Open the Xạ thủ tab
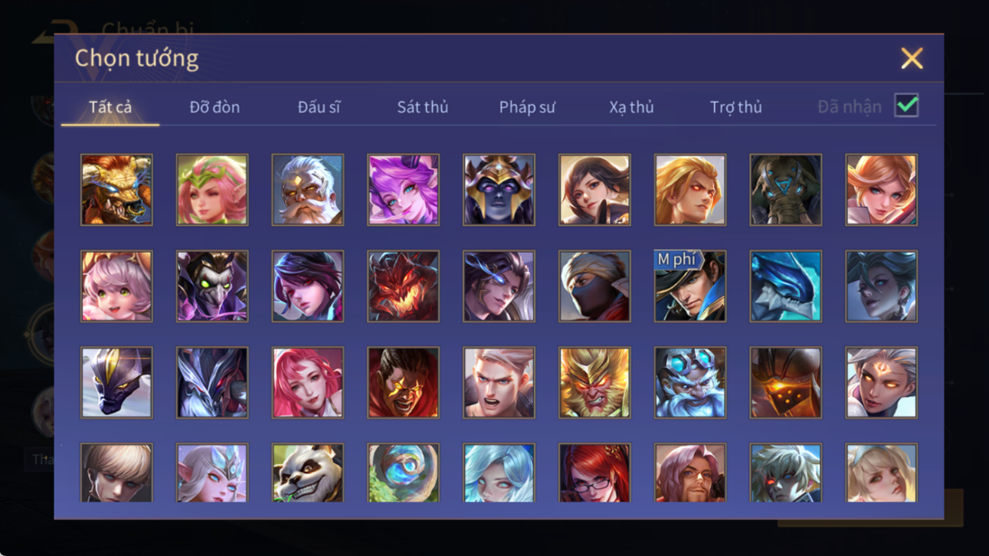 pyautogui.click(x=631, y=107)
